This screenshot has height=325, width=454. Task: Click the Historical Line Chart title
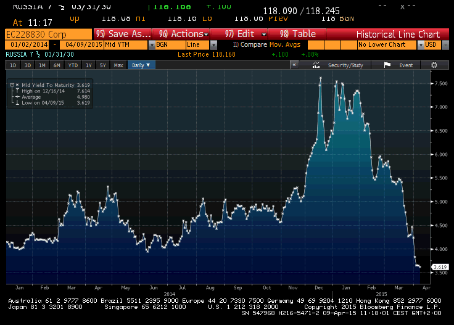(x=398, y=35)
